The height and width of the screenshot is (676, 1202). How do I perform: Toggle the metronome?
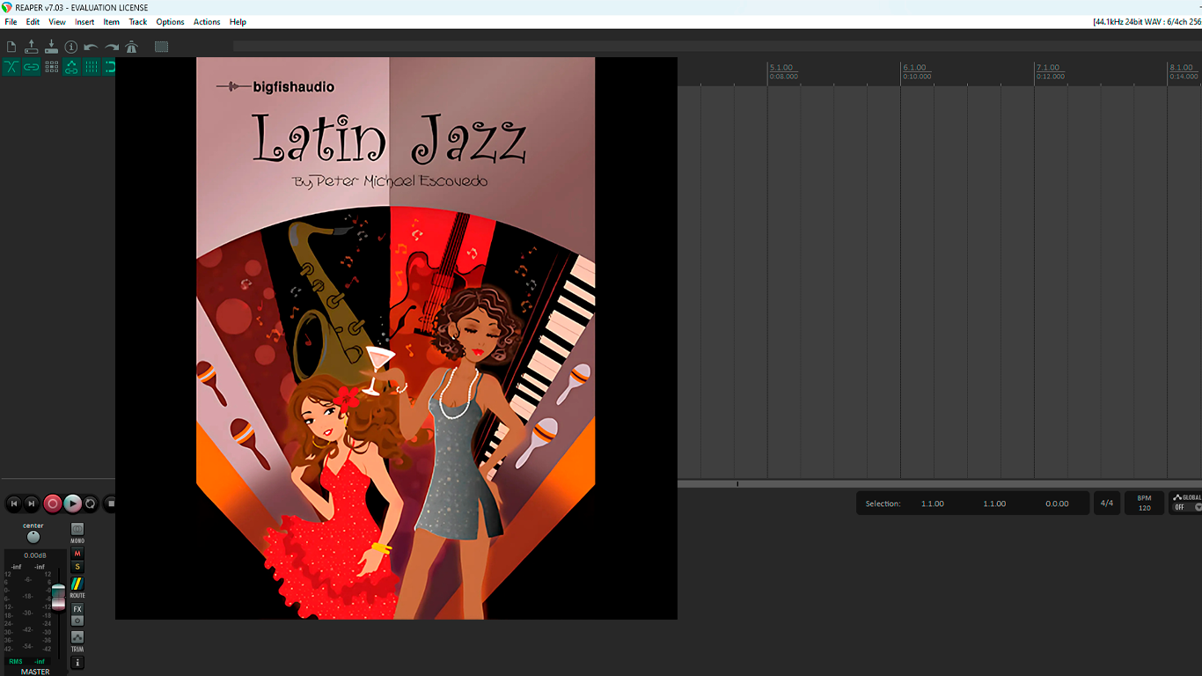[x=131, y=47]
